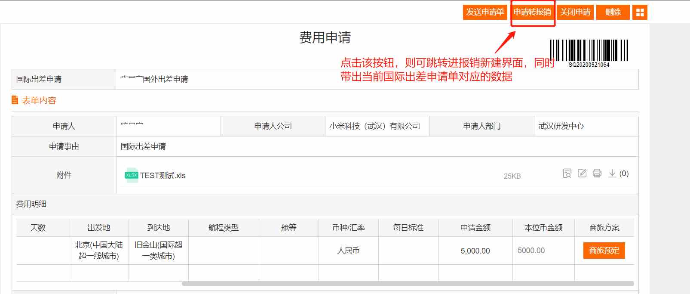Click the 人民币 currency cell
The image size is (690, 294).
(349, 251)
